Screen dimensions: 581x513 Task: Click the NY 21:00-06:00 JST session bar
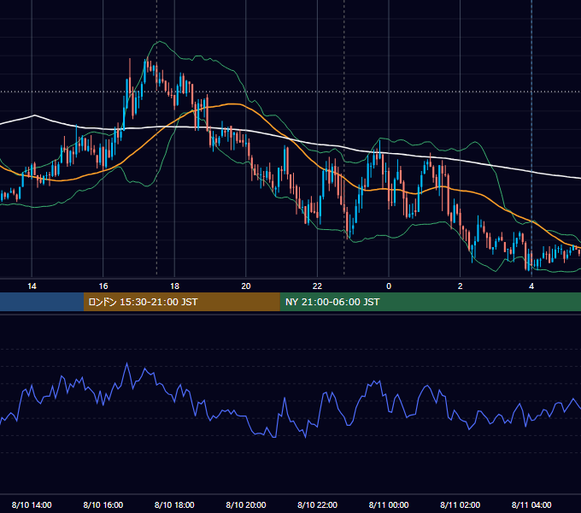pyautogui.click(x=430, y=302)
